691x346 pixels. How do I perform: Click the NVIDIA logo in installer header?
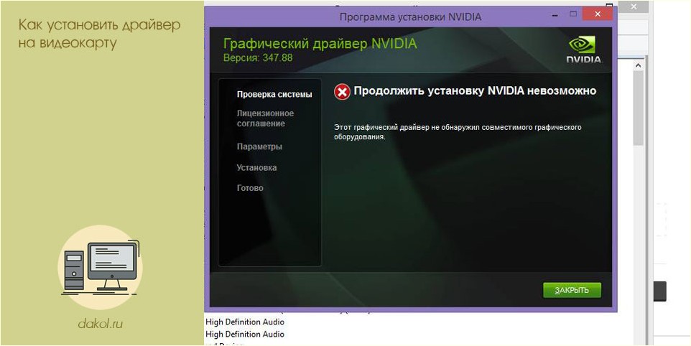coord(583,50)
